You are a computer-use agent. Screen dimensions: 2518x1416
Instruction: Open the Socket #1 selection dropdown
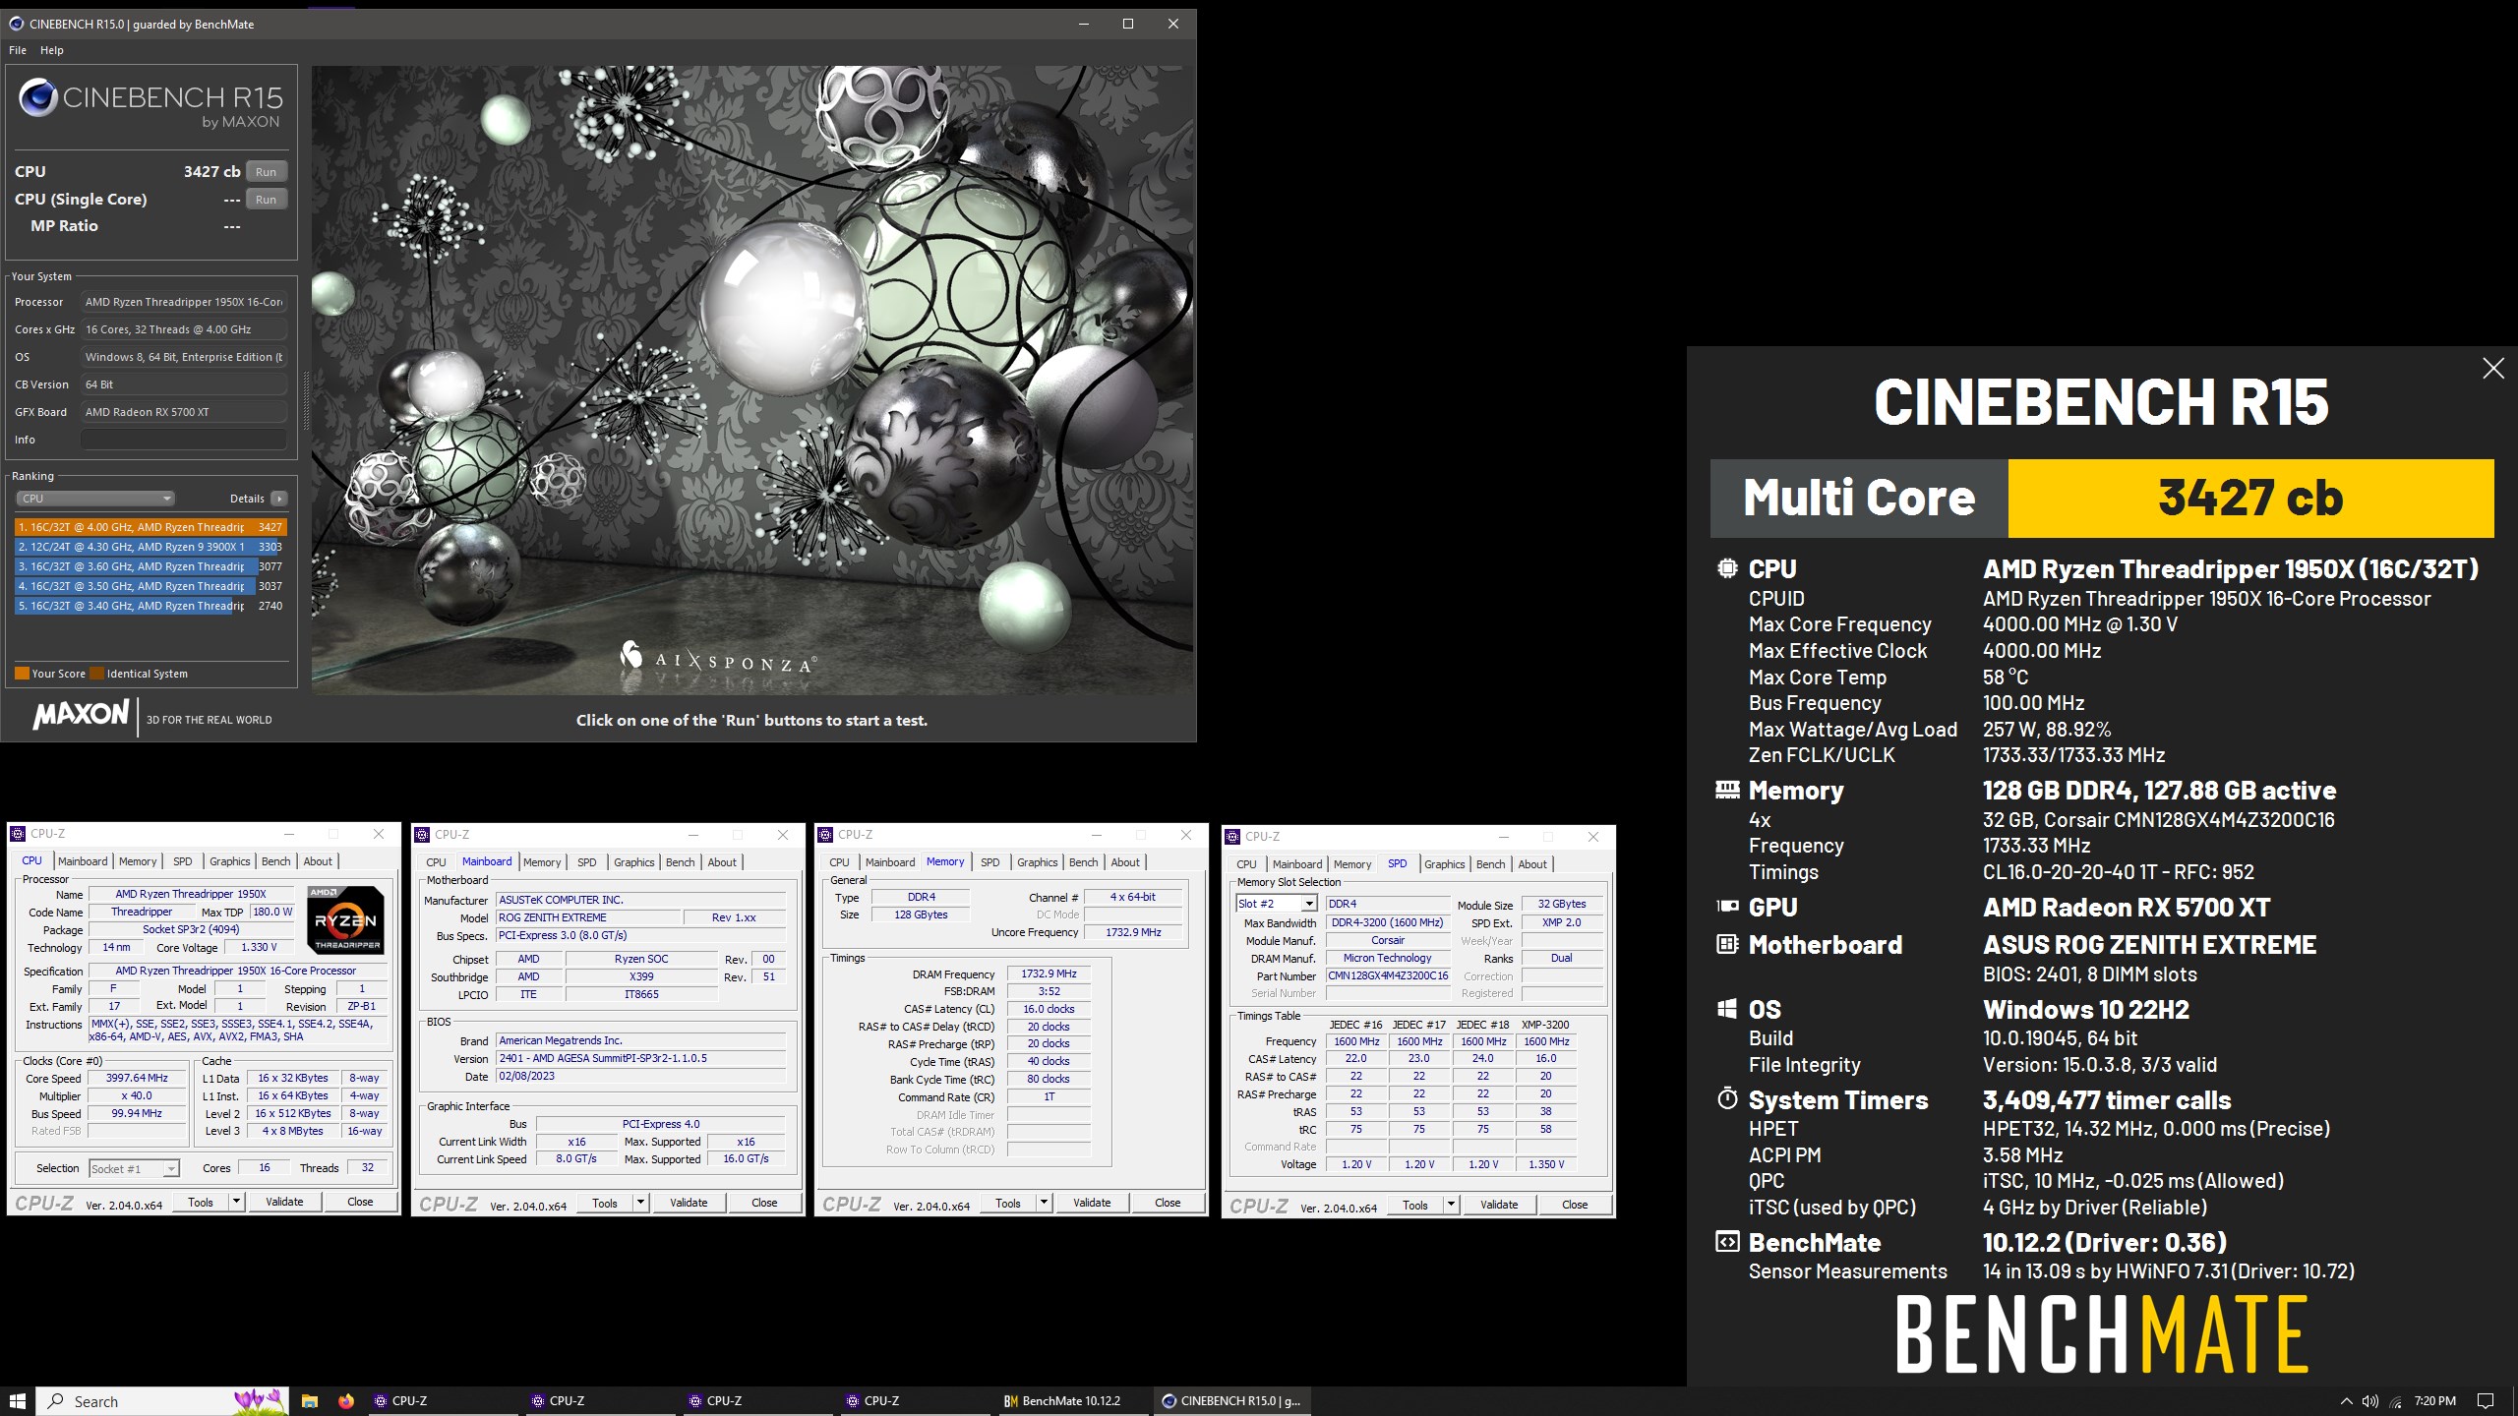134,1168
